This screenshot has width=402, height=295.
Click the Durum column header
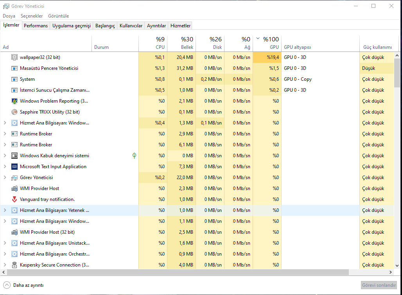click(x=115, y=43)
